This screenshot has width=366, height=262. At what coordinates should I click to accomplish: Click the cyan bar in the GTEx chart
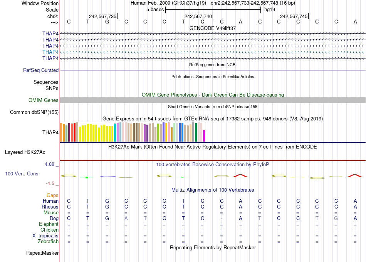[115, 132]
